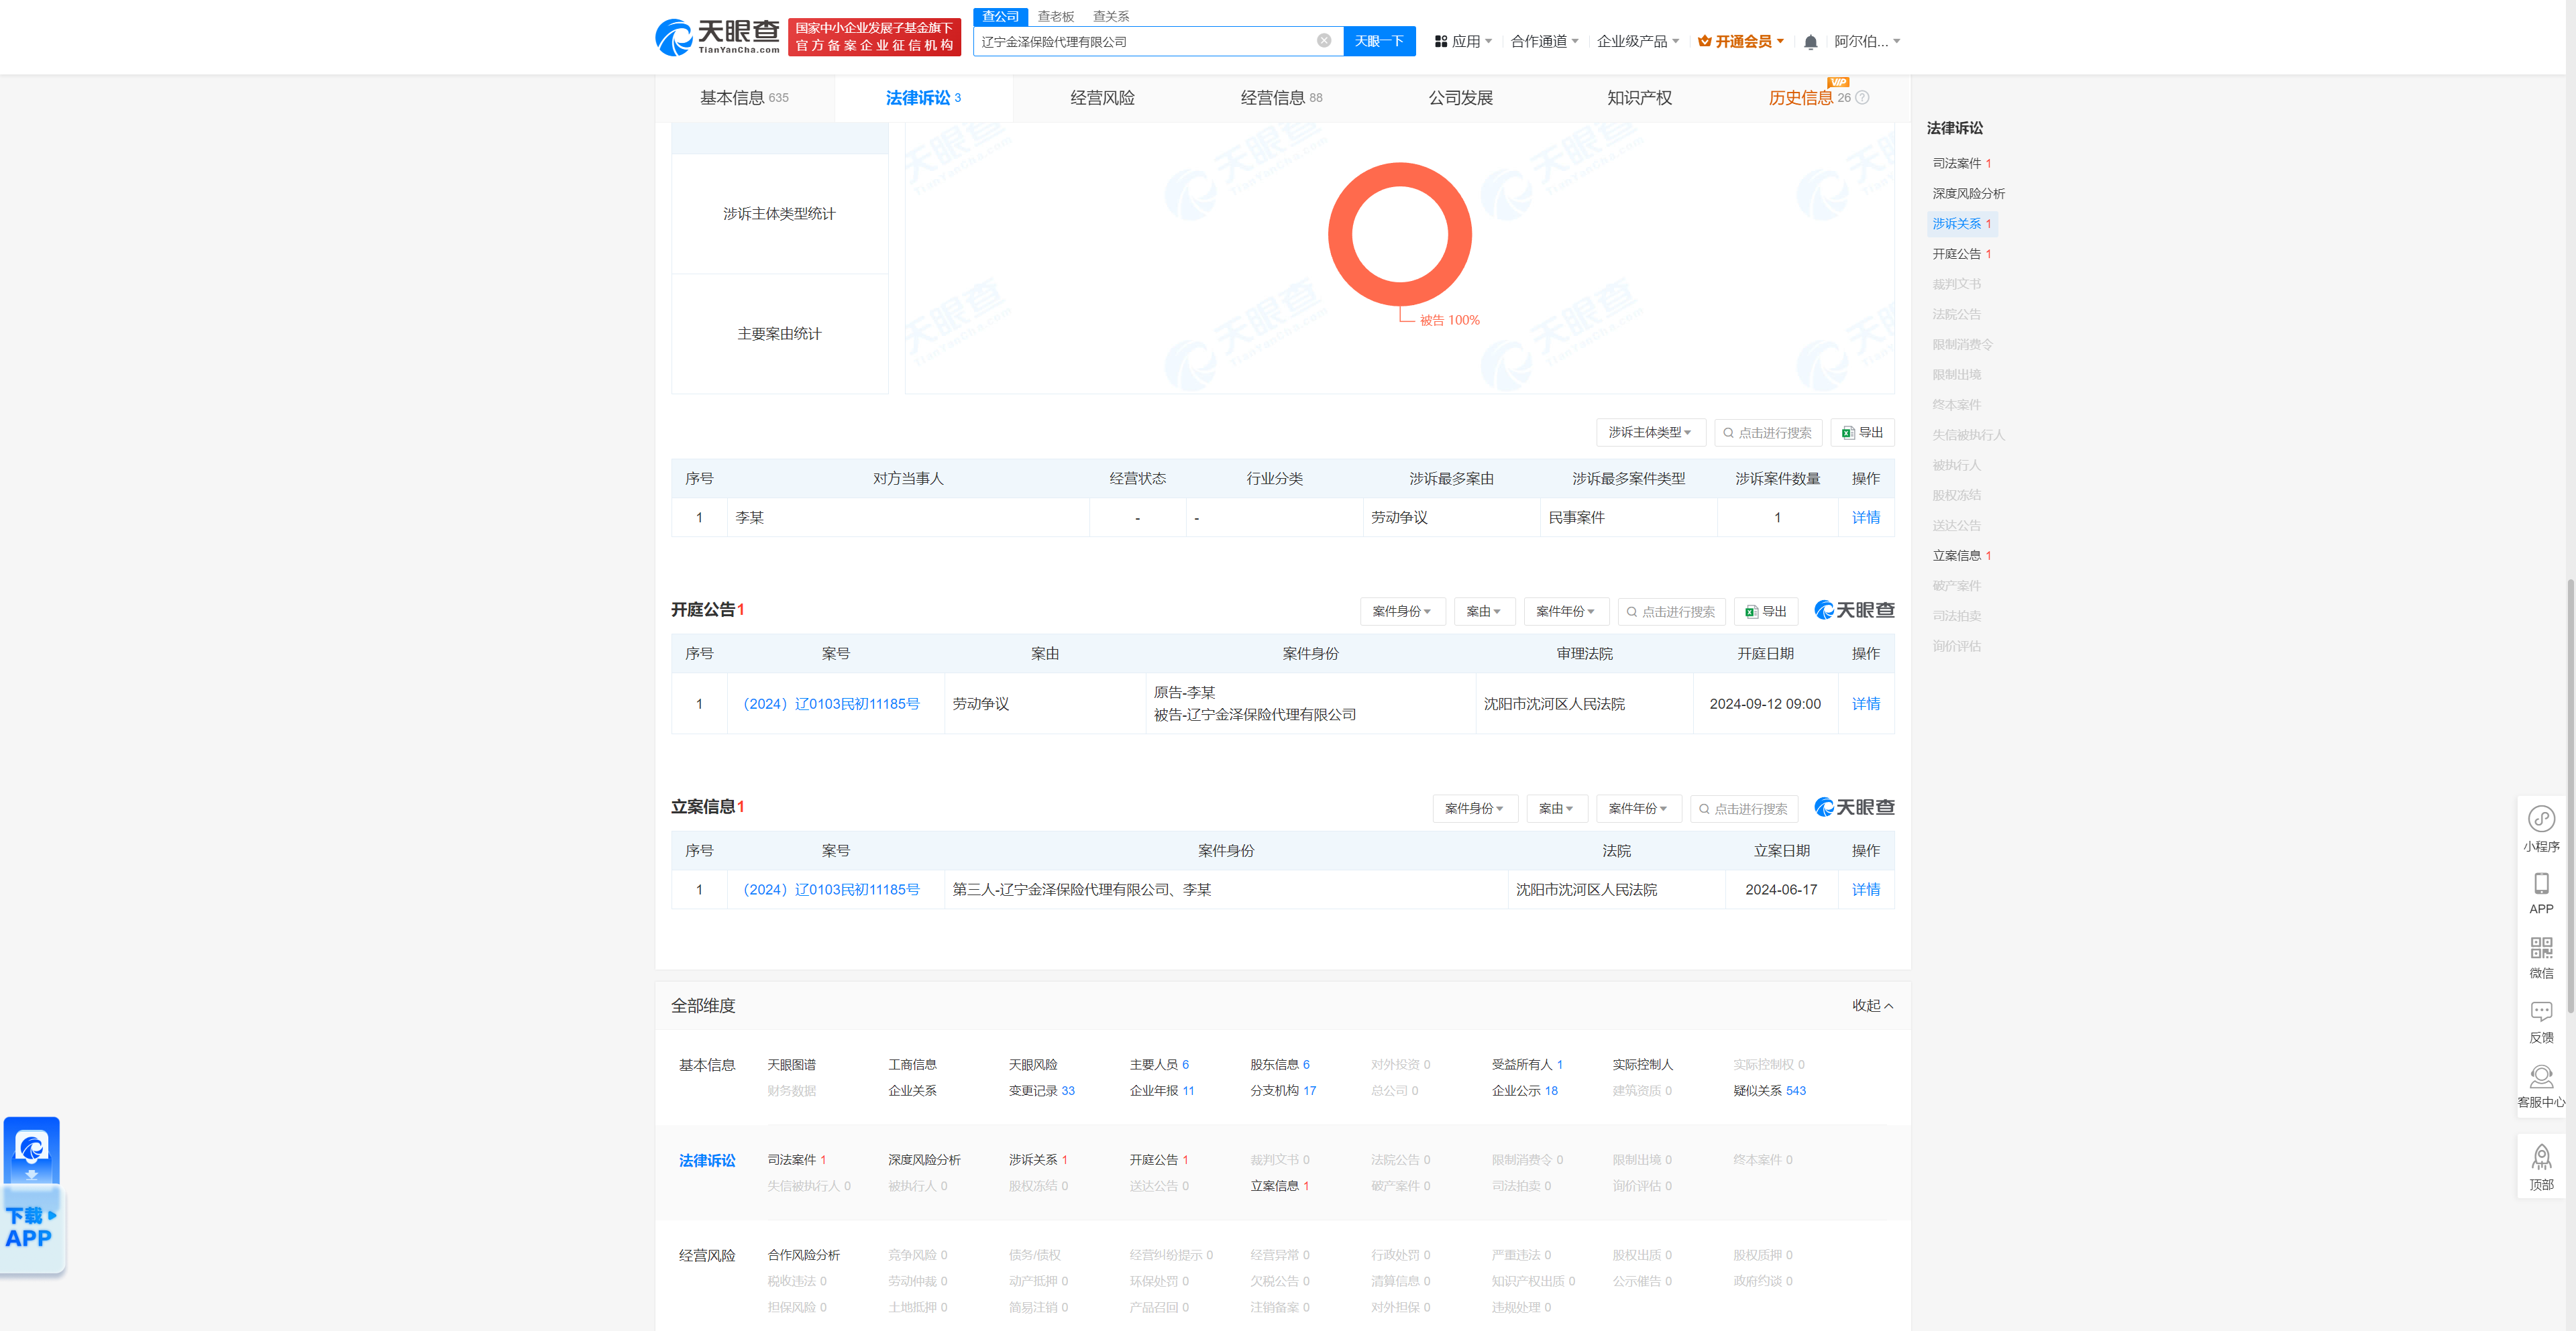Click 点击进行搜索 box in 立案信息

click(1744, 809)
